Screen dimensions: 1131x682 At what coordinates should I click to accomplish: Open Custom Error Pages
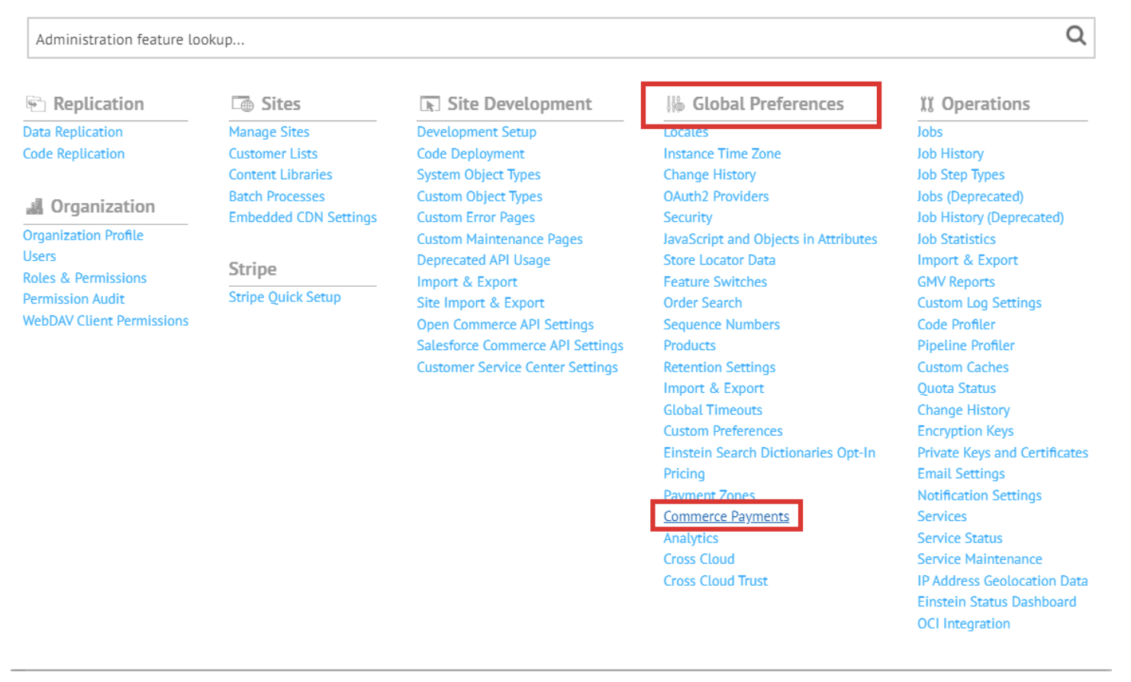pos(475,217)
